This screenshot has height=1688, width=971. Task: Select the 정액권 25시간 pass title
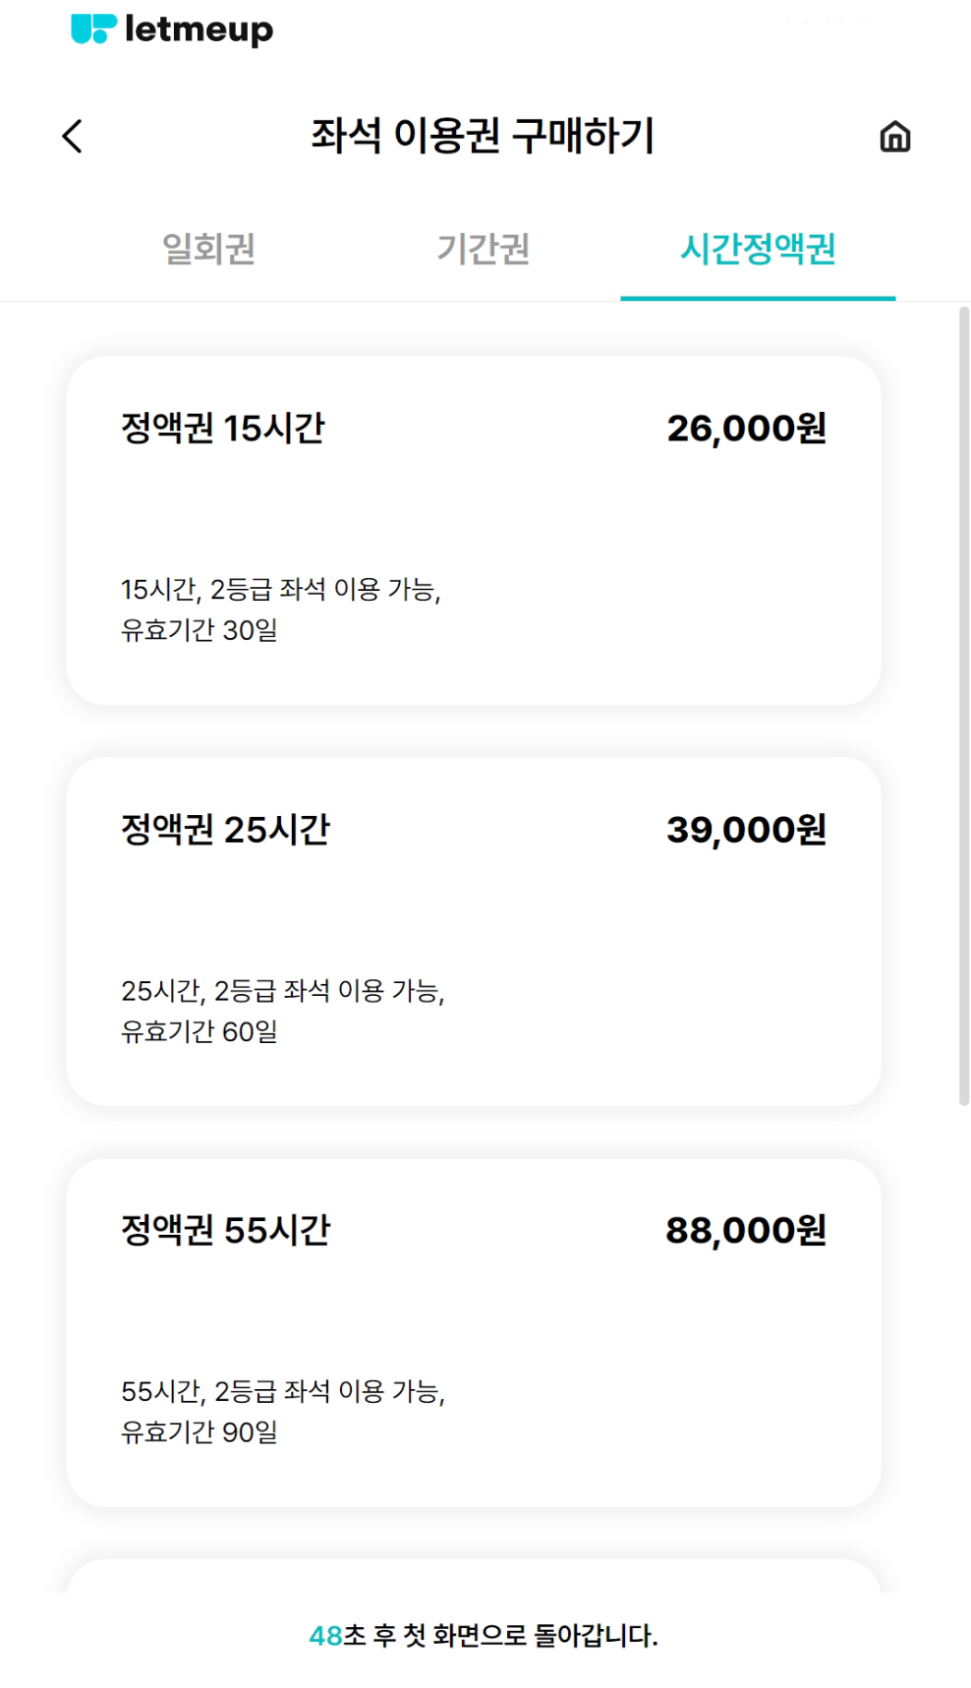click(225, 830)
